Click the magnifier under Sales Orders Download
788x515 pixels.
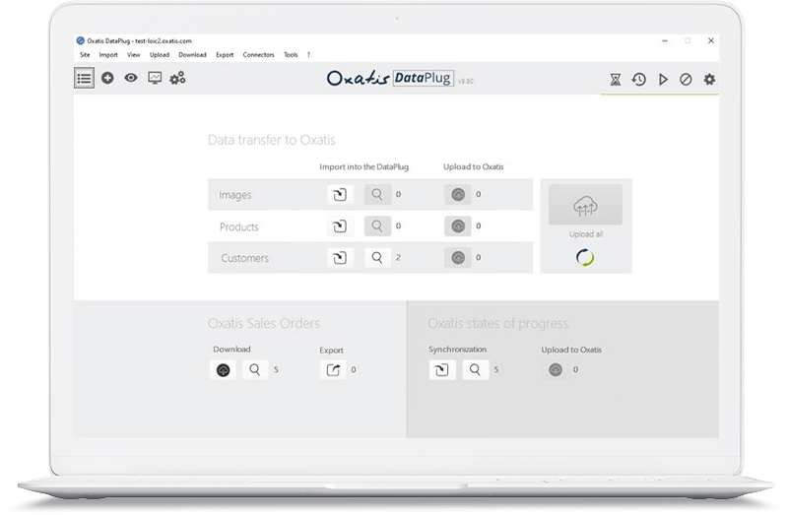click(x=255, y=370)
